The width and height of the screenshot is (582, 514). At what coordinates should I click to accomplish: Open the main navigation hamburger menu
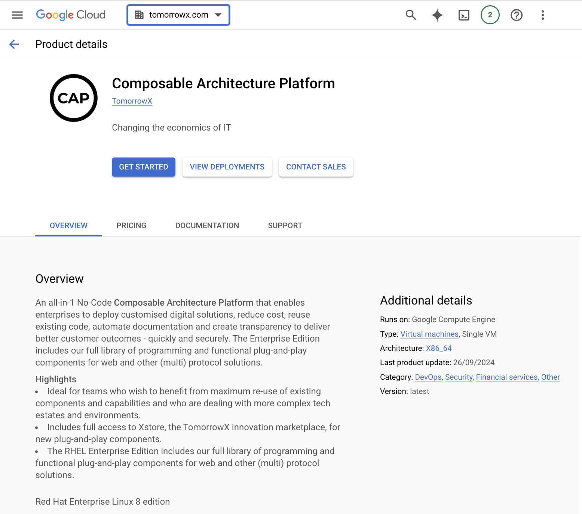(x=17, y=15)
